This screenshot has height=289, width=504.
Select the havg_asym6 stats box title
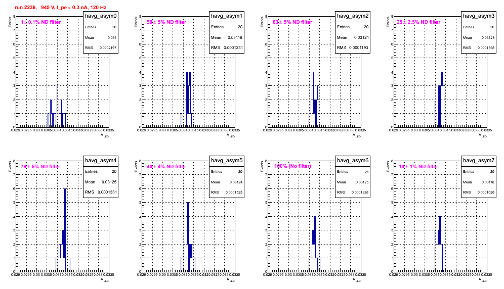pyautogui.click(x=353, y=160)
